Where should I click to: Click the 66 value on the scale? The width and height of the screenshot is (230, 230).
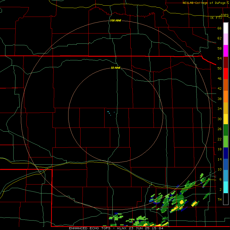(220, 28)
